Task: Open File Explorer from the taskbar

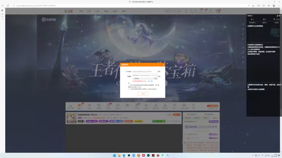Action: 119,155
